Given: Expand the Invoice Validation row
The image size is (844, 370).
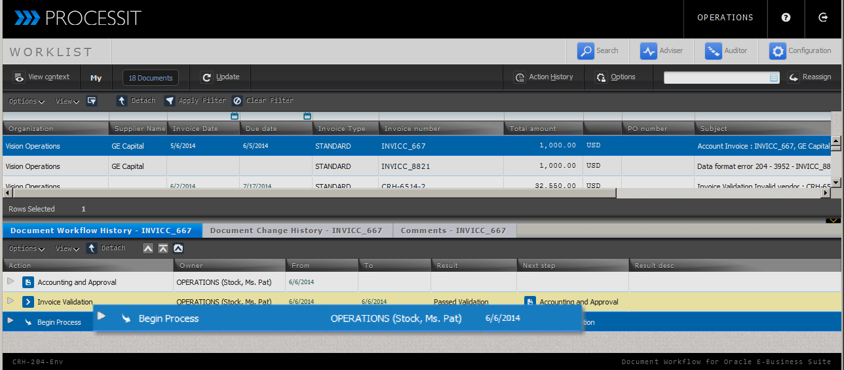Looking at the screenshot, I should coord(10,301).
